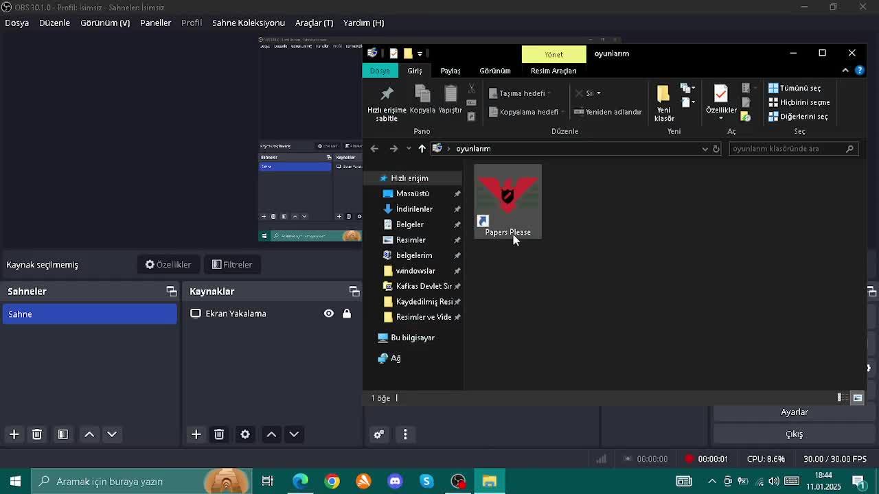The image size is (879, 494).
Task: Expand the address bar dropdown arrow
Action: pos(705,148)
